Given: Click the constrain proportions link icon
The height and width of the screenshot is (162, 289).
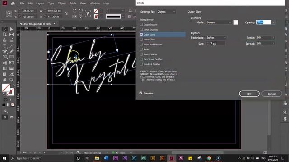Looking at the screenshot, I should (66, 13).
